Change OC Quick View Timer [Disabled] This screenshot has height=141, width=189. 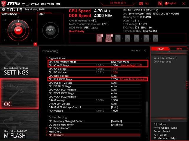[117, 125]
